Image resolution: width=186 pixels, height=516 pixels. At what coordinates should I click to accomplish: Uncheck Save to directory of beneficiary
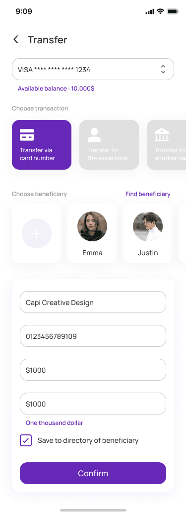point(26,440)
